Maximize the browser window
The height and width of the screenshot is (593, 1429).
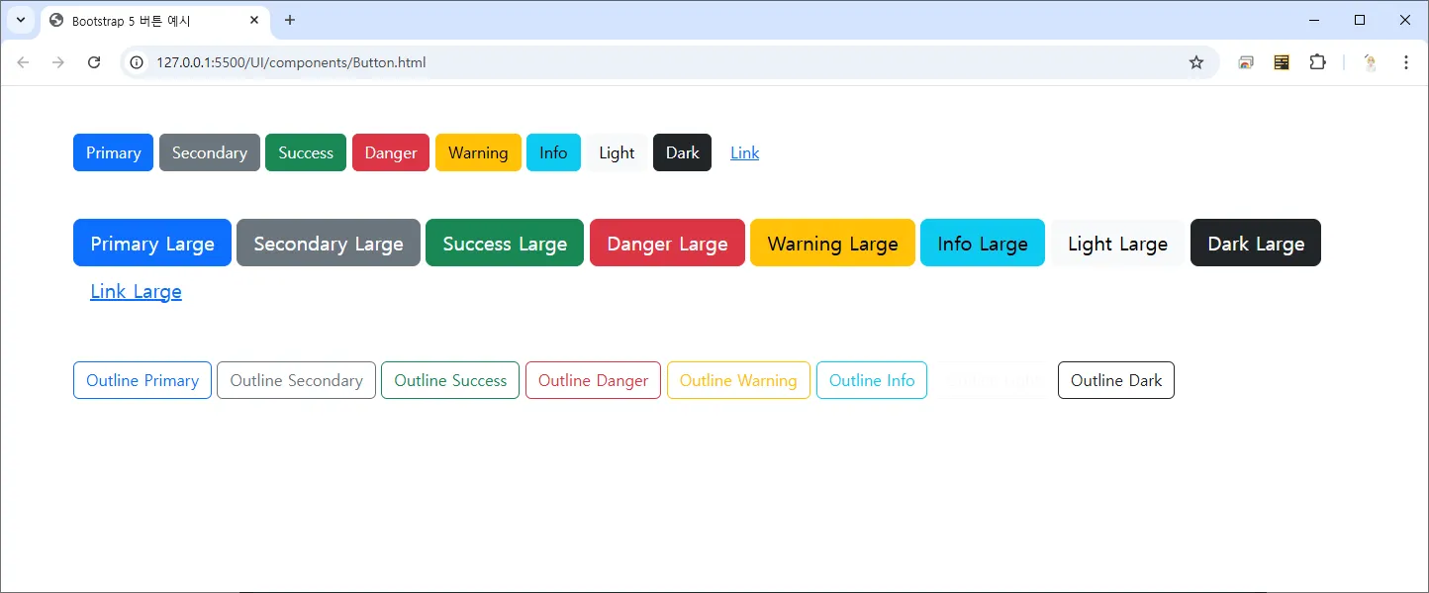1360,20
